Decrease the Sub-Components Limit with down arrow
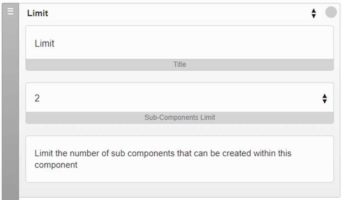Viewport: 345px width, 200px height. click(x=325, y=101)
